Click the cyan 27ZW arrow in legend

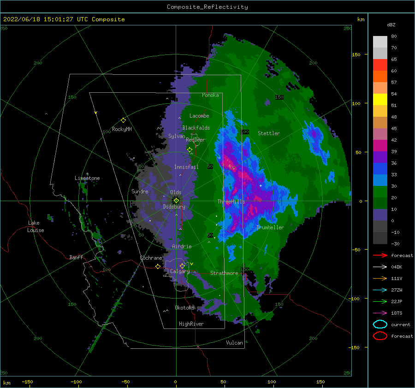pyautogui.click(x=380, y=290)
